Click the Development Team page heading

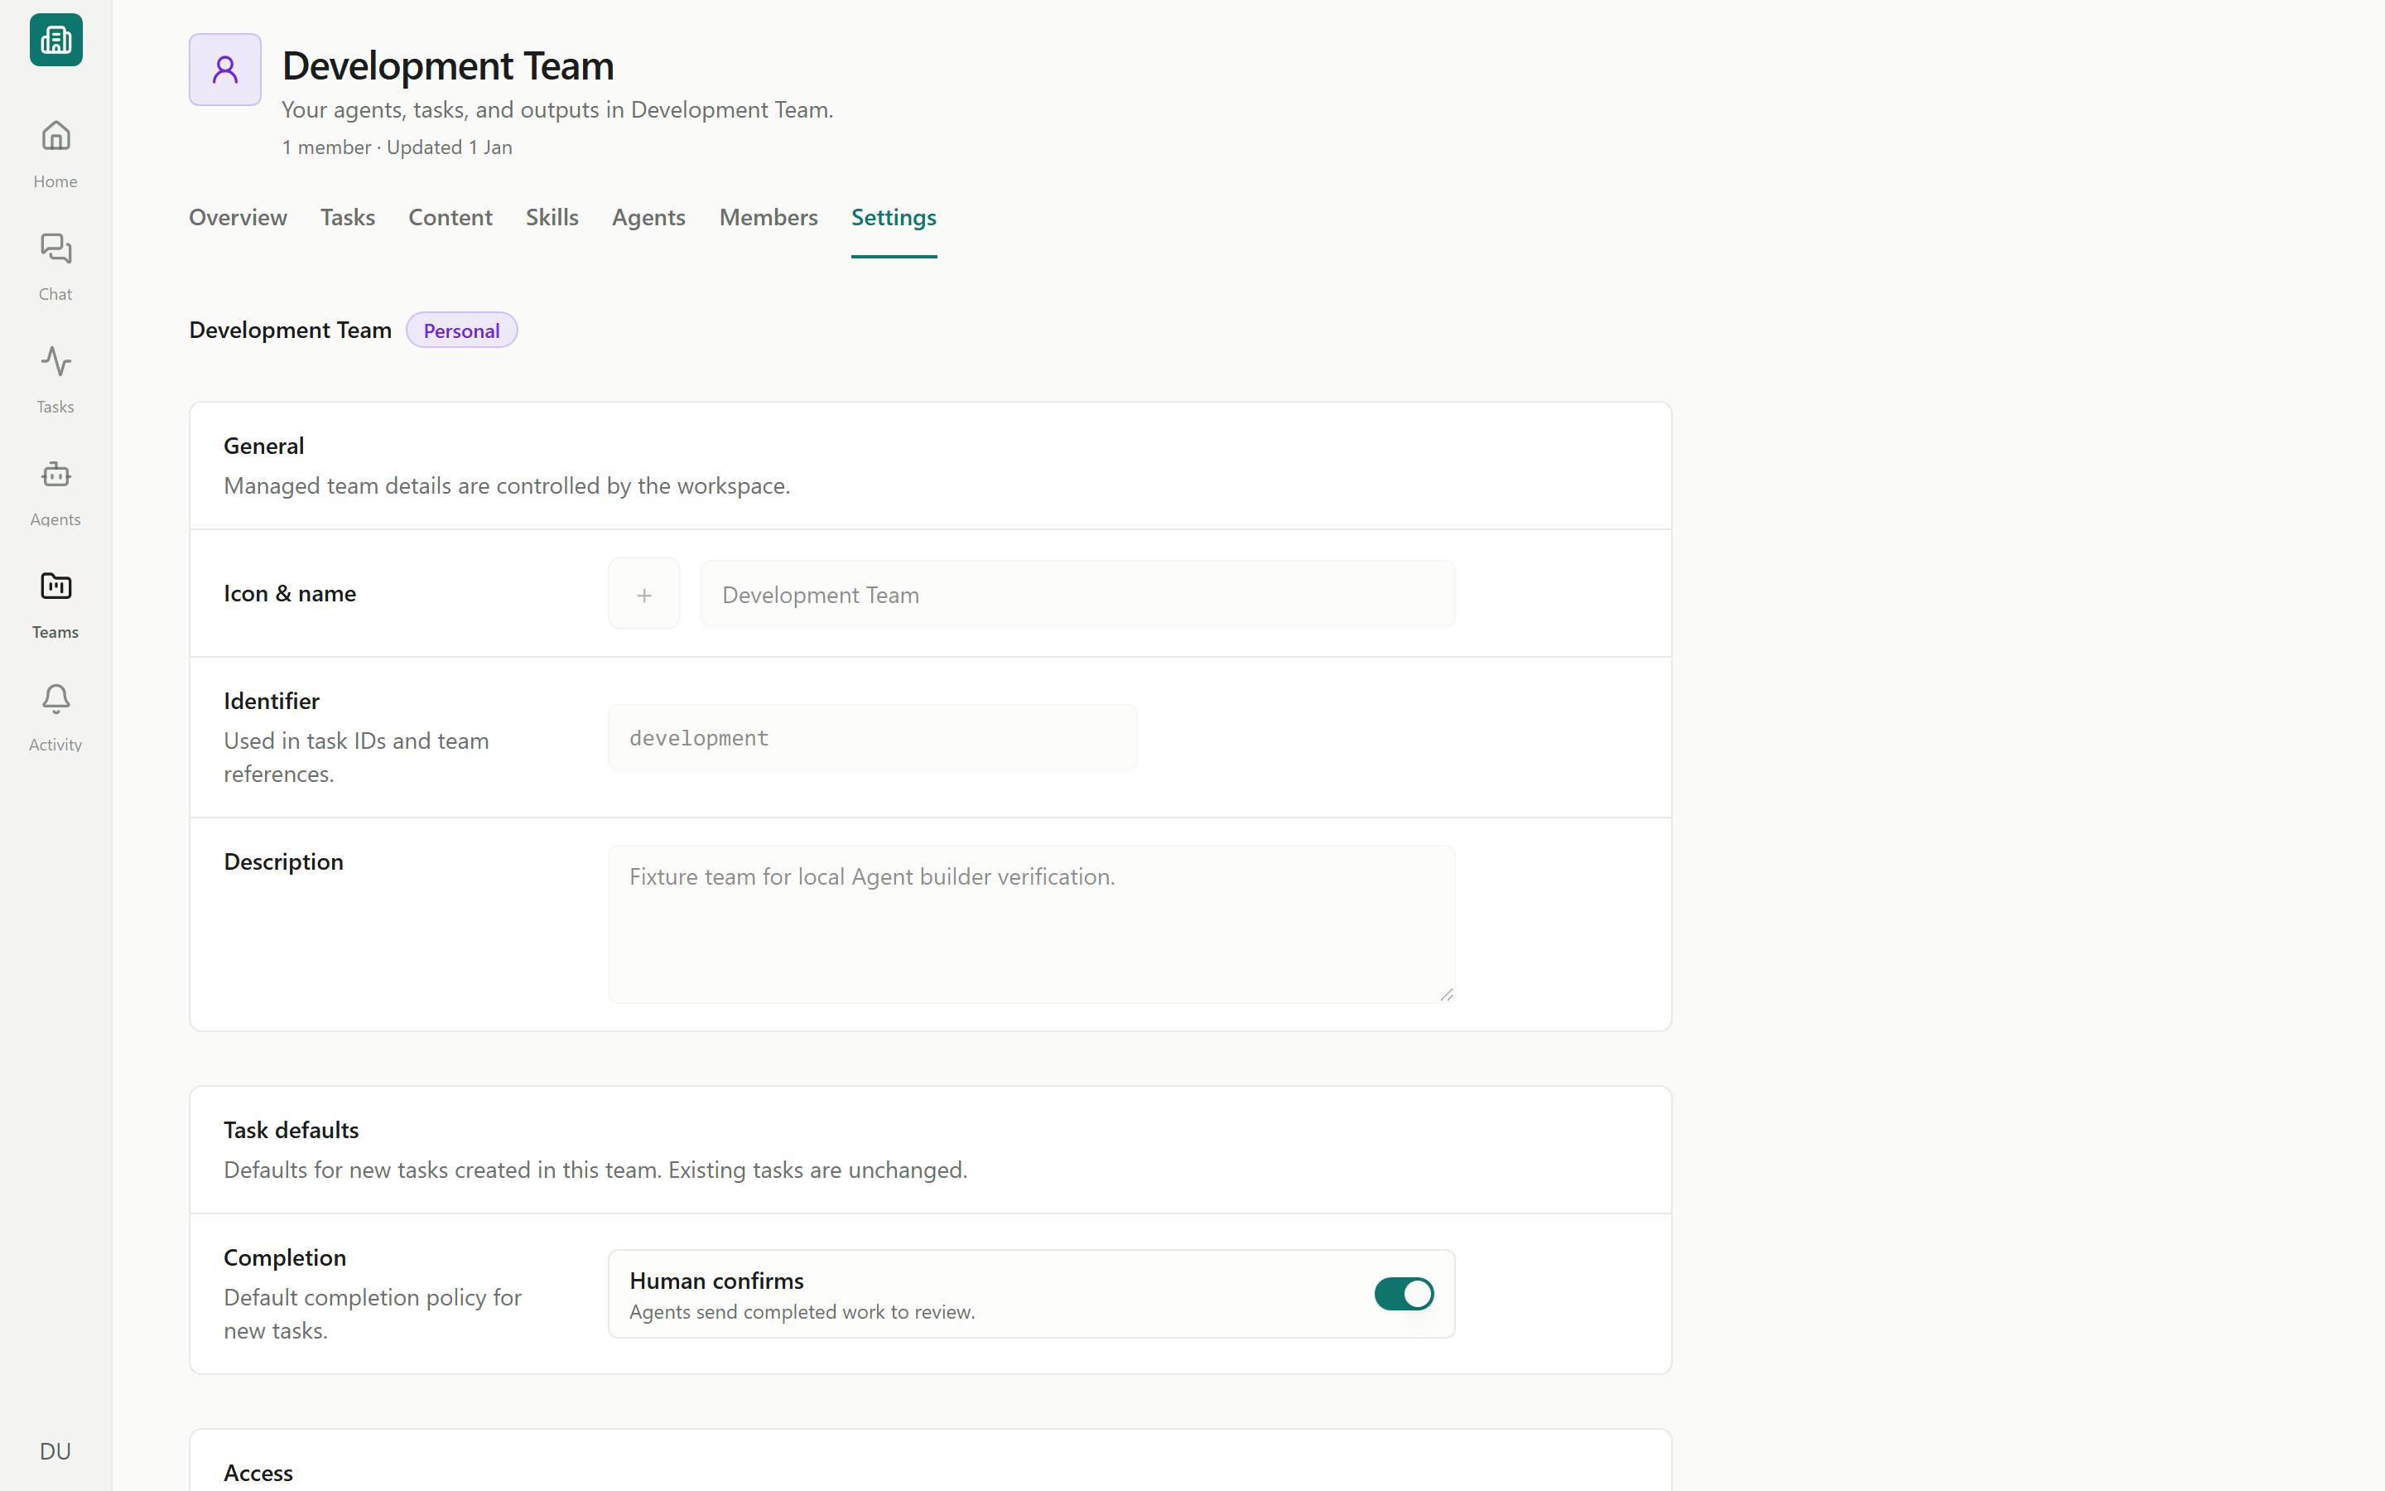coord(447,66)
